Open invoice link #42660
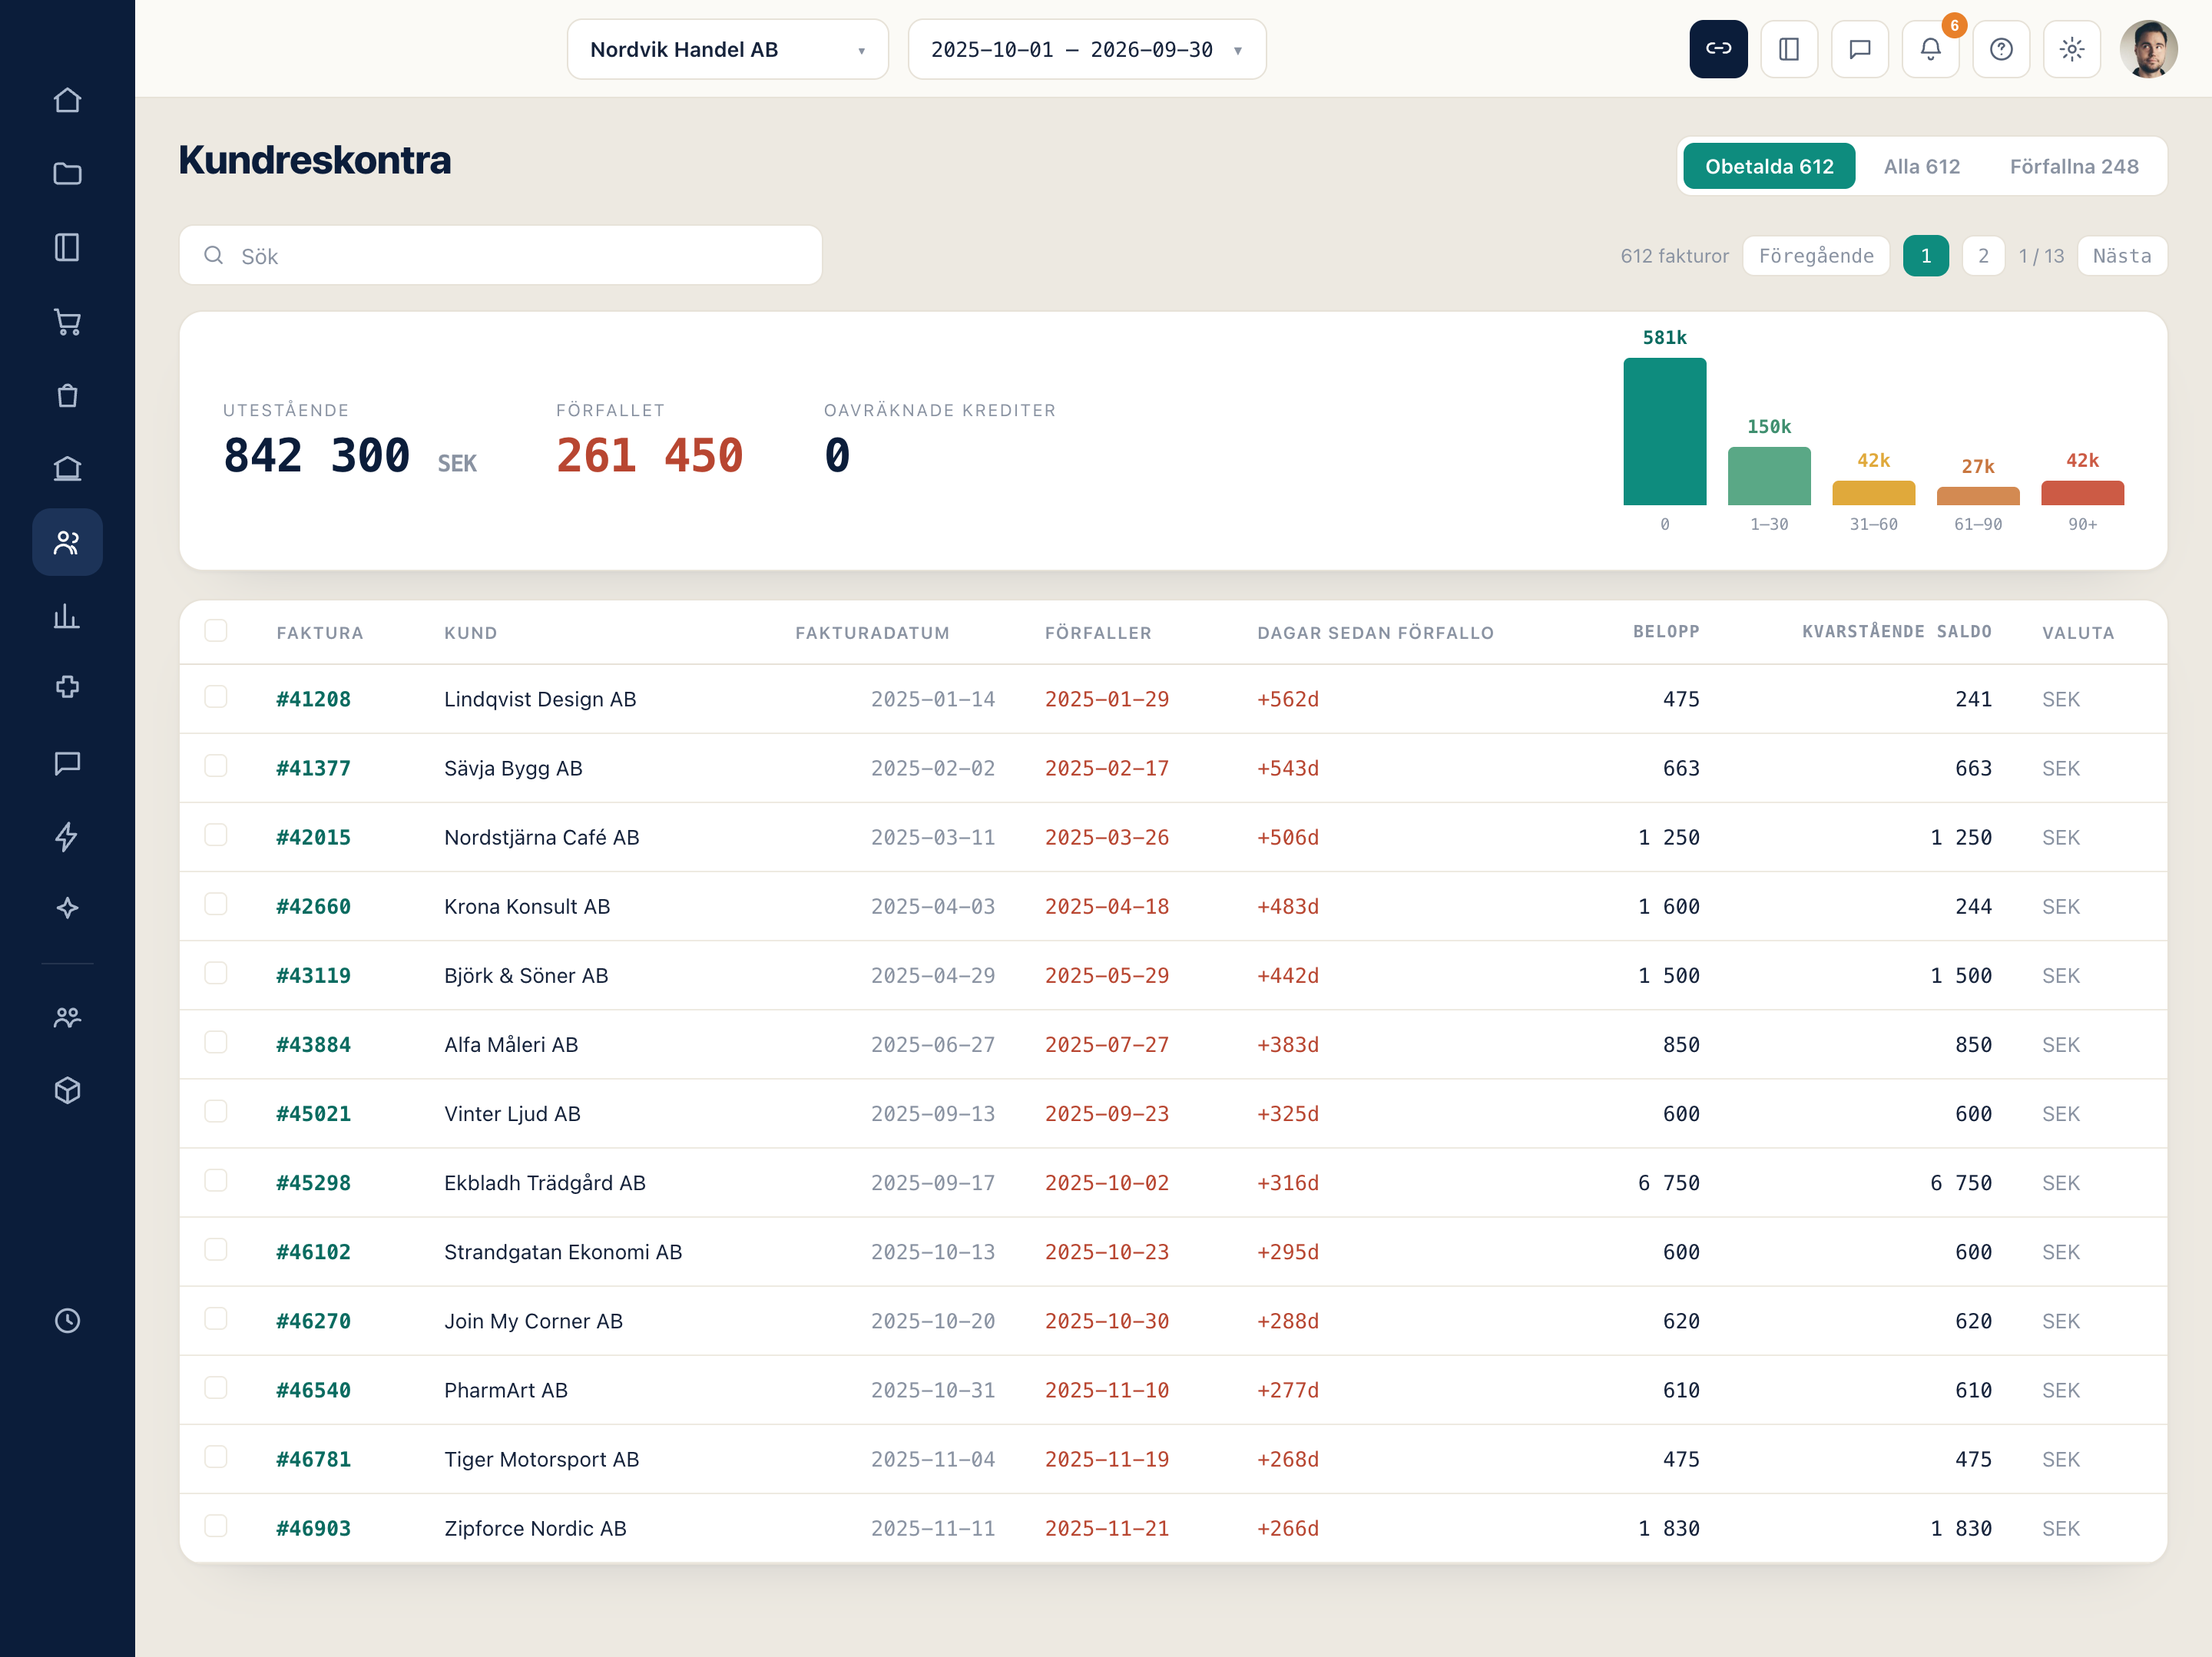This screenshot has width=2212, height=1657. [x=313, y=907]
